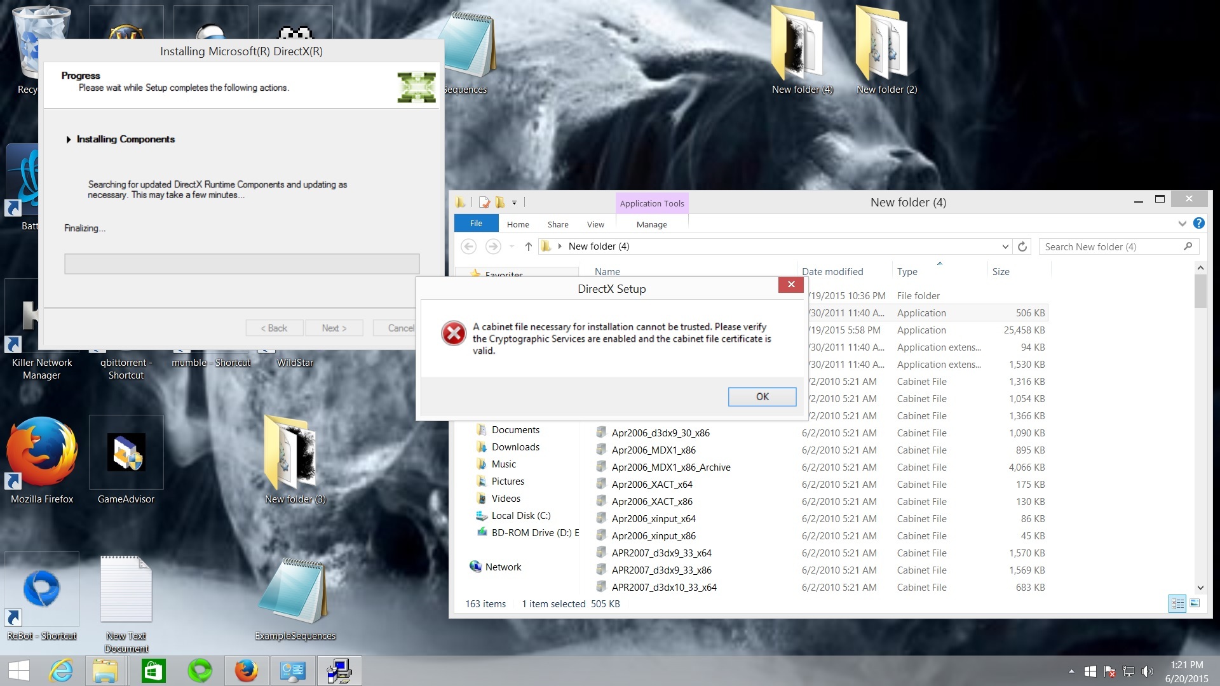Click the Application Tools contextual tab header
This screenshot has width=1220, height=686.
tap(652, 203)
